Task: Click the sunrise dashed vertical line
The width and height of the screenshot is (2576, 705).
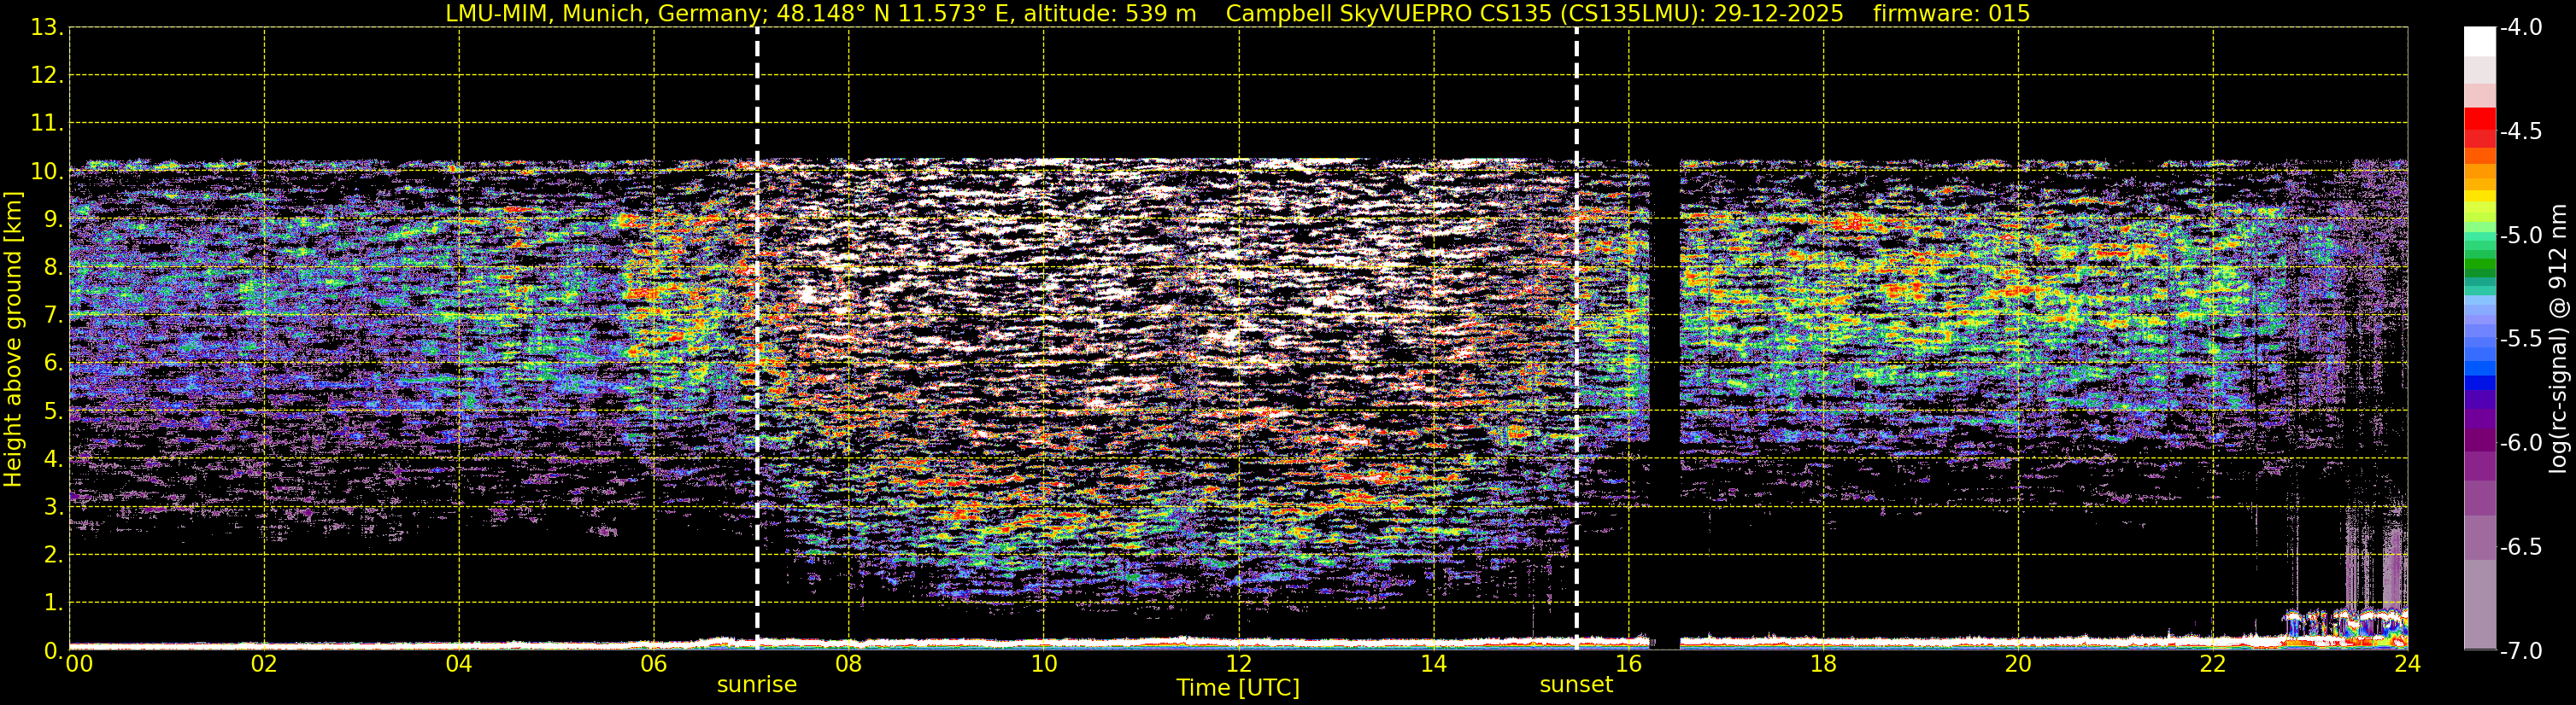Action: pyautogui.click(x=757, y=339)
